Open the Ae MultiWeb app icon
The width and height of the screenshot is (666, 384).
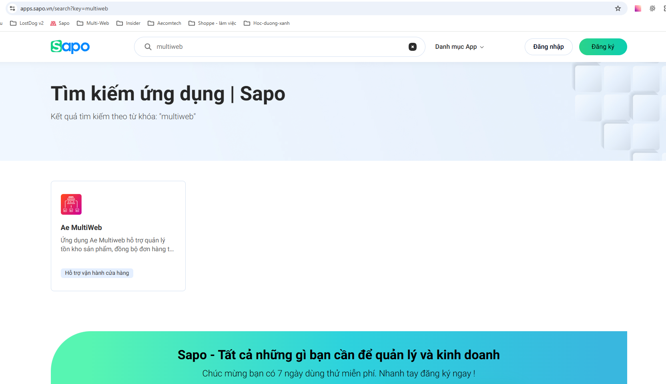pos(71,204)
